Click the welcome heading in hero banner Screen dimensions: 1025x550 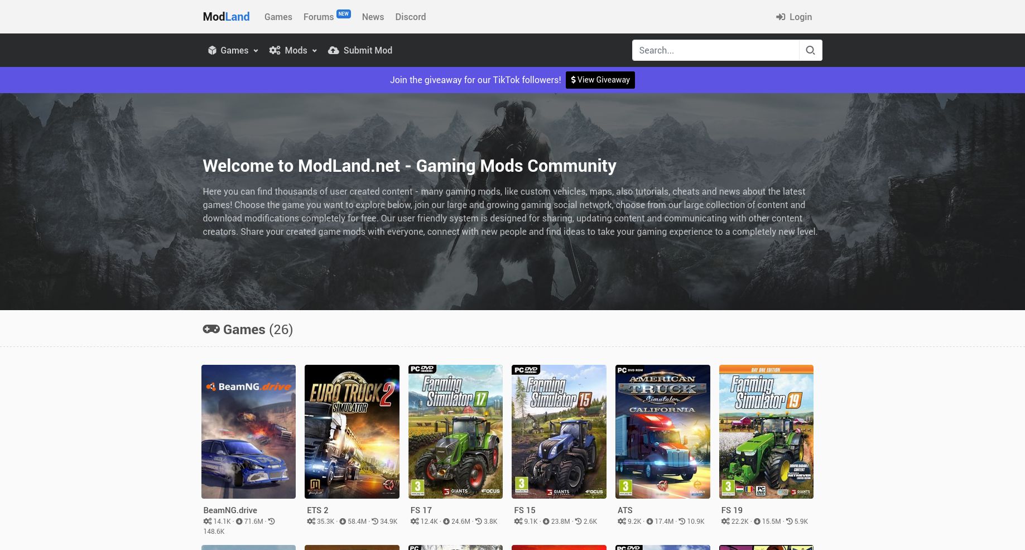[x=410, y=166]
